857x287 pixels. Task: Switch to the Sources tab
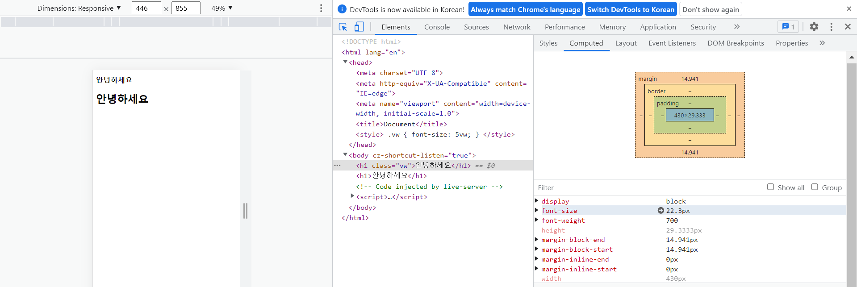click(x=476, y=27)
